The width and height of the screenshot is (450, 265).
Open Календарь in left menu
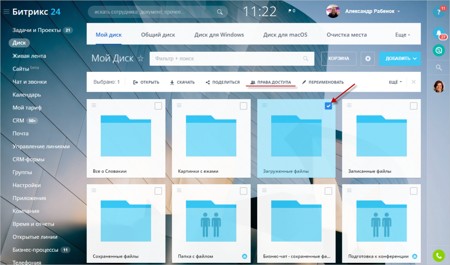[x=27, y=95]
